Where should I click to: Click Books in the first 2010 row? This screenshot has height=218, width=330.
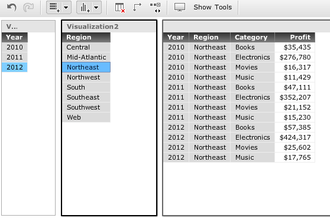point(253,47)
